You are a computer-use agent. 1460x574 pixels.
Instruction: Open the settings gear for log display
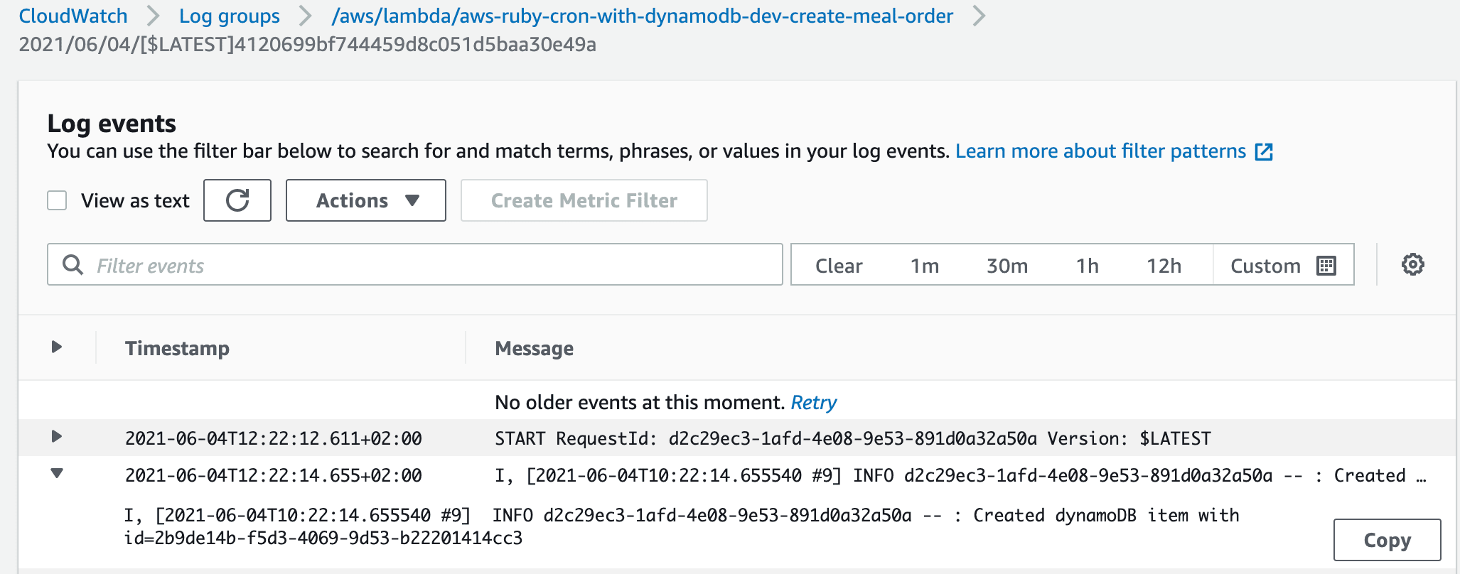pos(1412,264)
